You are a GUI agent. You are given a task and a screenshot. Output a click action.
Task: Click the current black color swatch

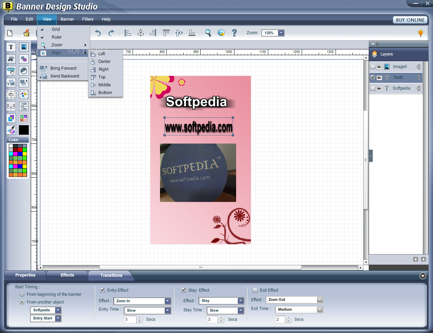[x=24, y=130]
